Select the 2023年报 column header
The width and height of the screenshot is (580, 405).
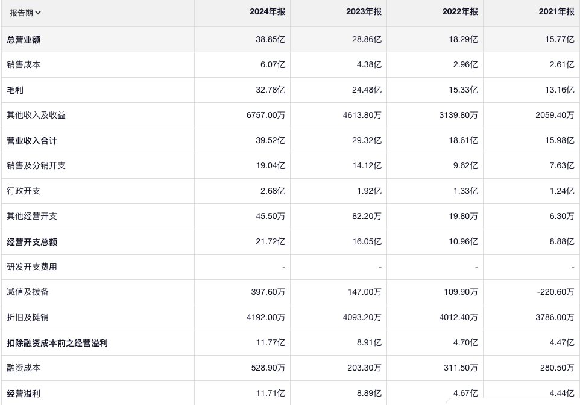(364, 12)
